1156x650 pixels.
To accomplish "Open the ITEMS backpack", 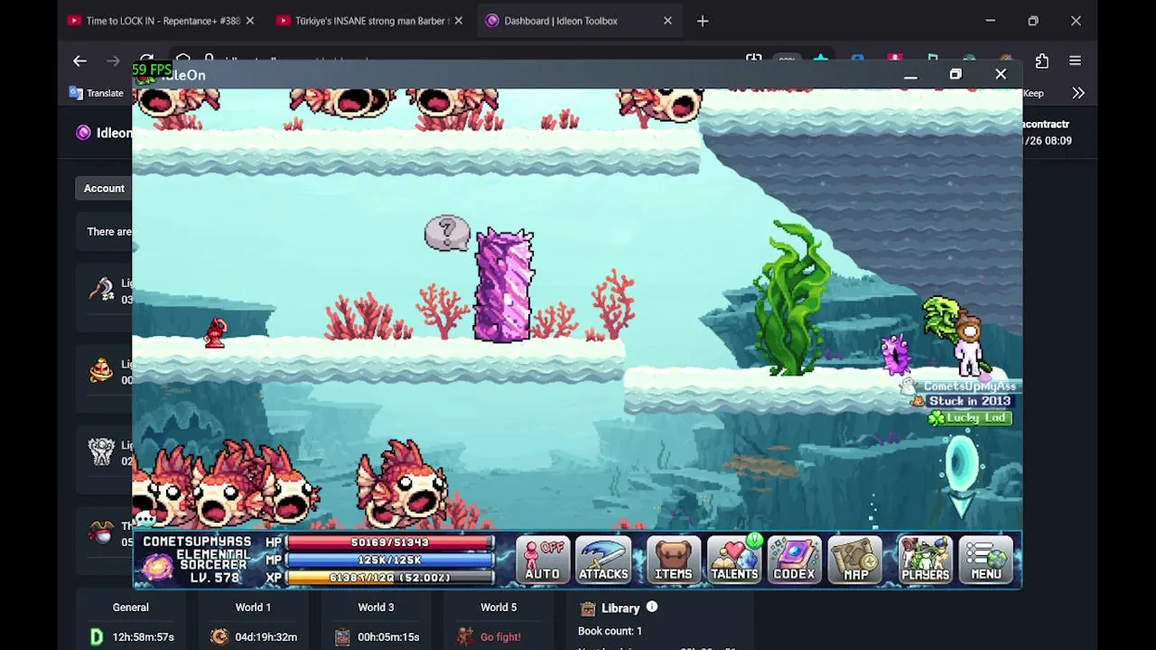I will [x=673, y=559].
